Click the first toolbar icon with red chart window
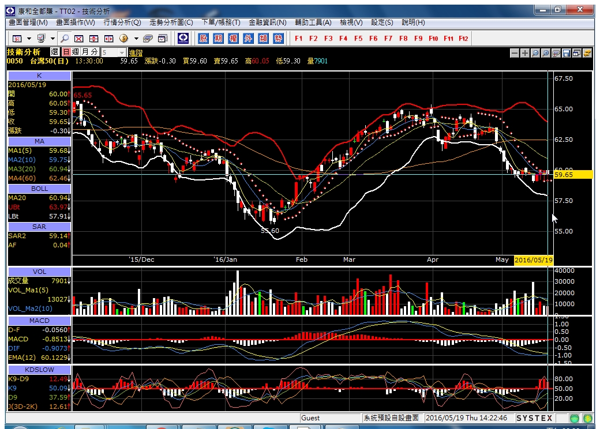 tap(17, 39)
